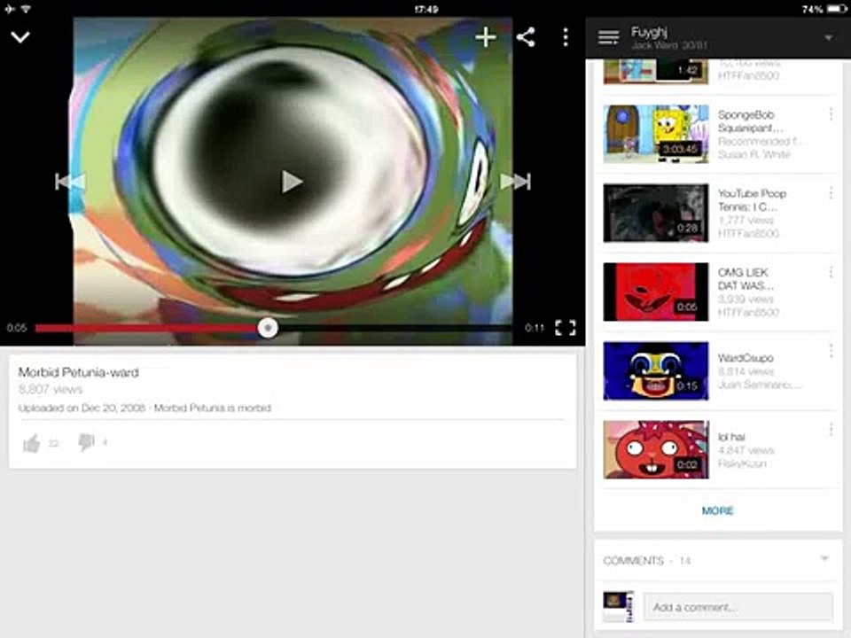Screen dimensions: 851x638
Task: Add video to playlist with plus icon
Action: pos(485,37)
